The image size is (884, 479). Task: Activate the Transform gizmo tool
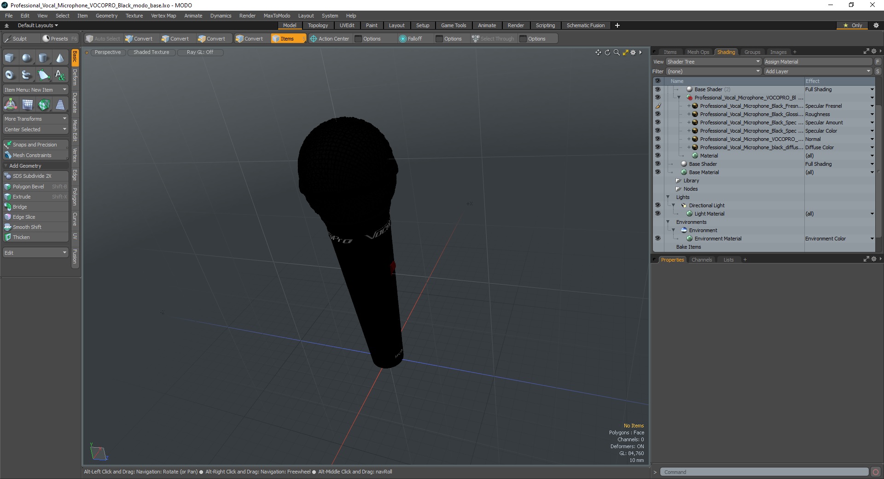click(x=10, y=105)
